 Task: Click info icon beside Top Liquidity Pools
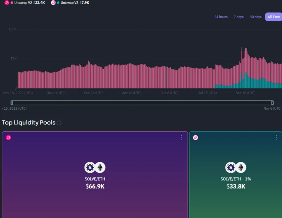(x=59, y=123)
